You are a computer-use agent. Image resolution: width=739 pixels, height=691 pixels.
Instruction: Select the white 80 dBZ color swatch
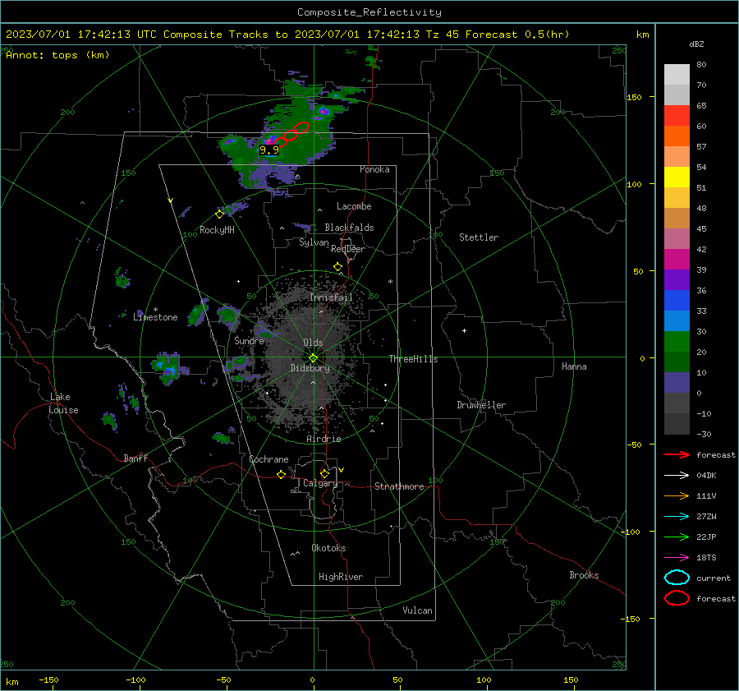point(677,75)
